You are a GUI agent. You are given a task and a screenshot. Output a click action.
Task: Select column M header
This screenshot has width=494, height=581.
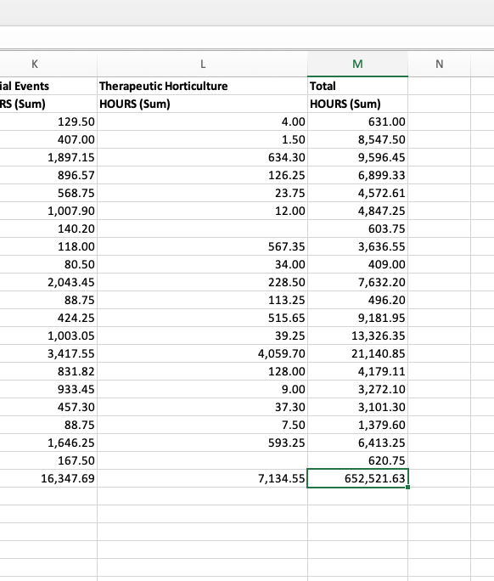[x=357, y=64]
